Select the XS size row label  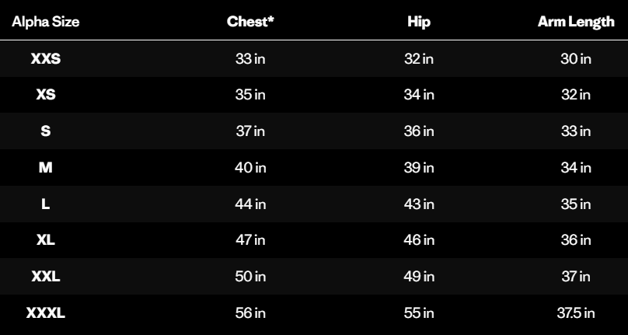point(46,95)
